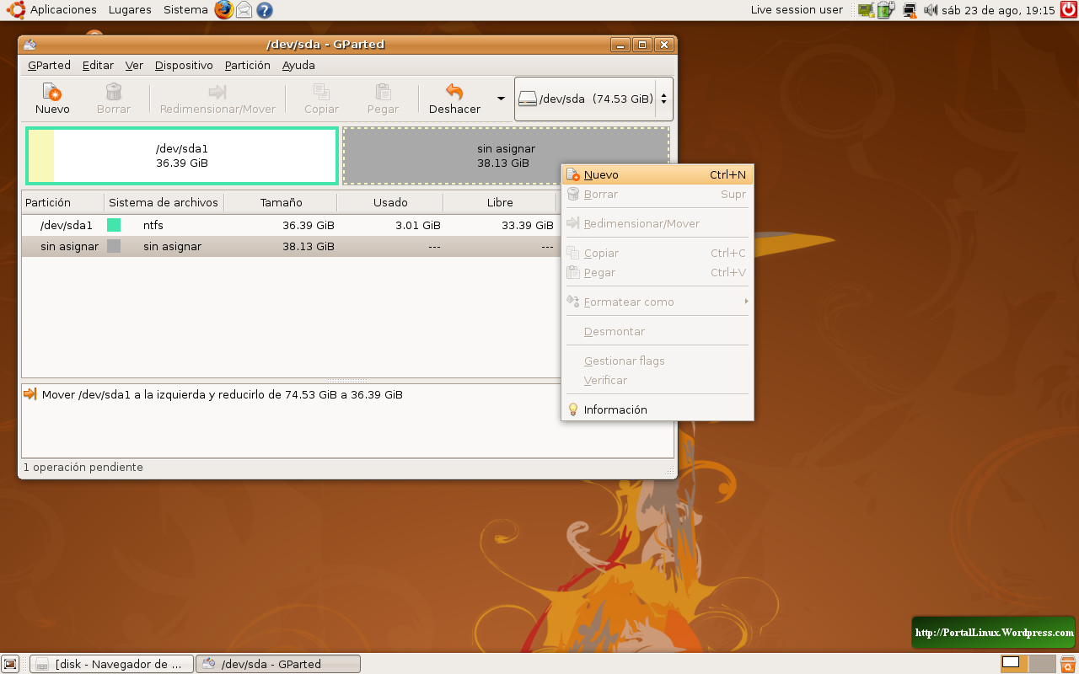This screenshot has height=674, width=1079.
Task: Click Gestionar flags in context menu
Action: click(x=658, y=361)
